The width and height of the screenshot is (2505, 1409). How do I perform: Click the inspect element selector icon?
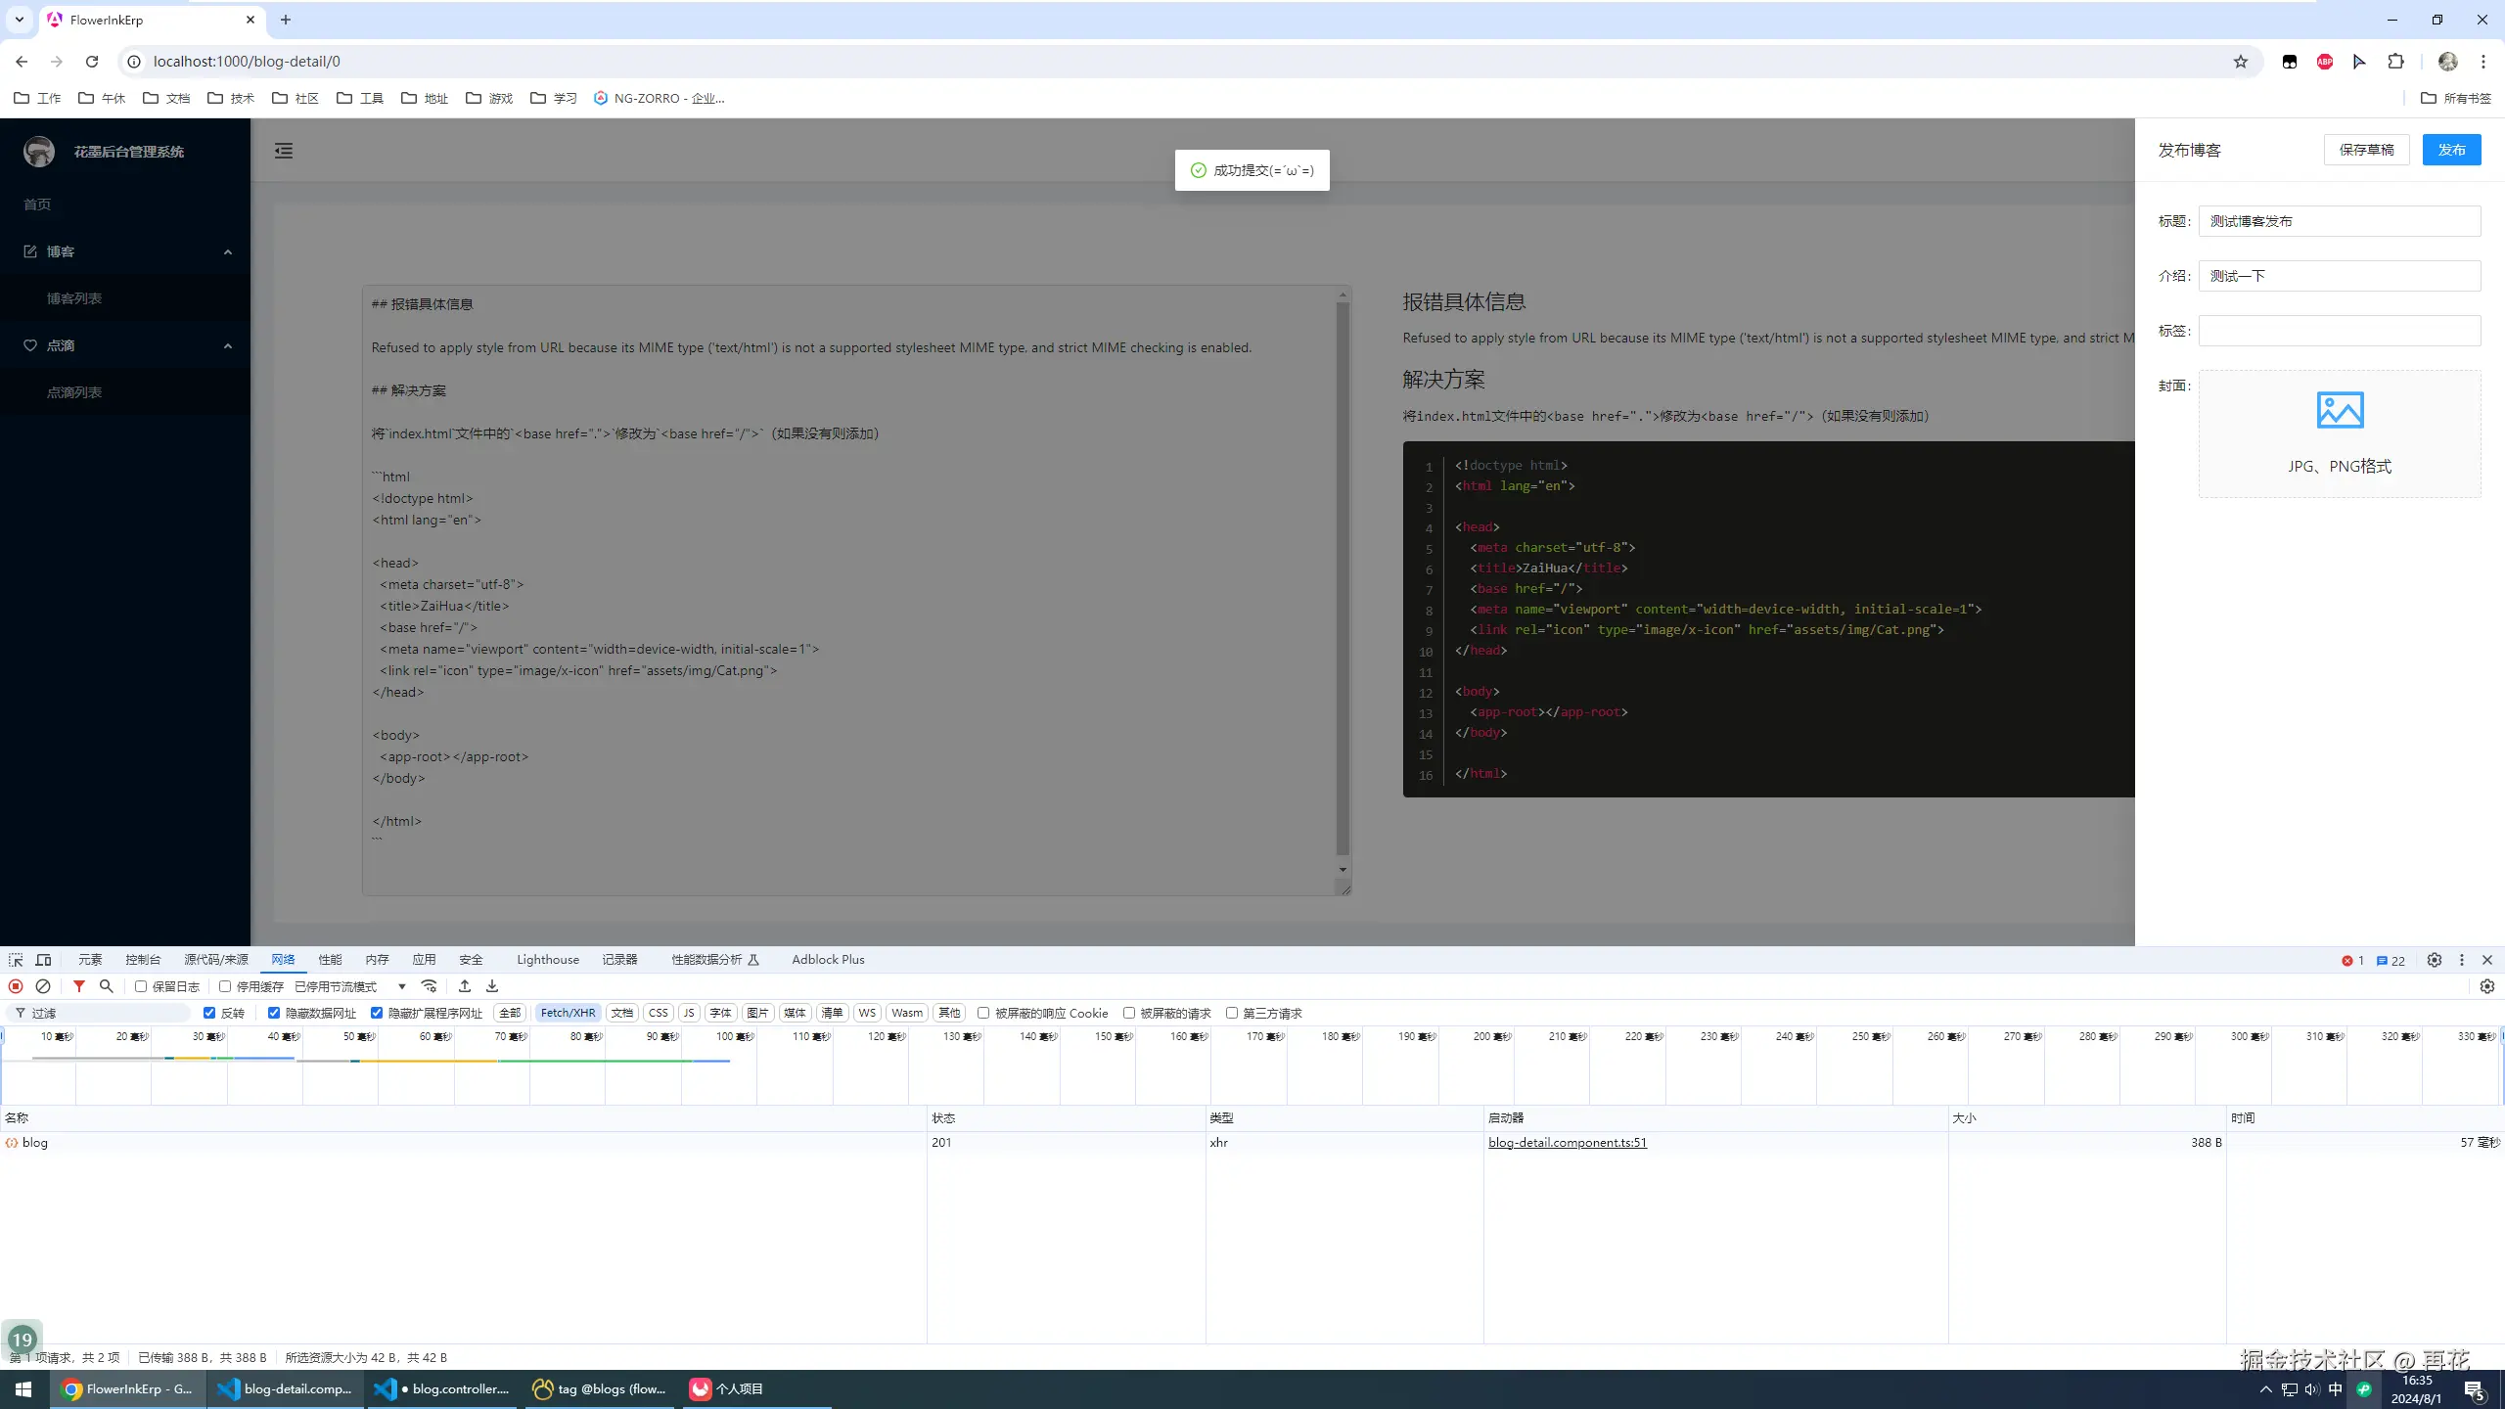point(16,960)
